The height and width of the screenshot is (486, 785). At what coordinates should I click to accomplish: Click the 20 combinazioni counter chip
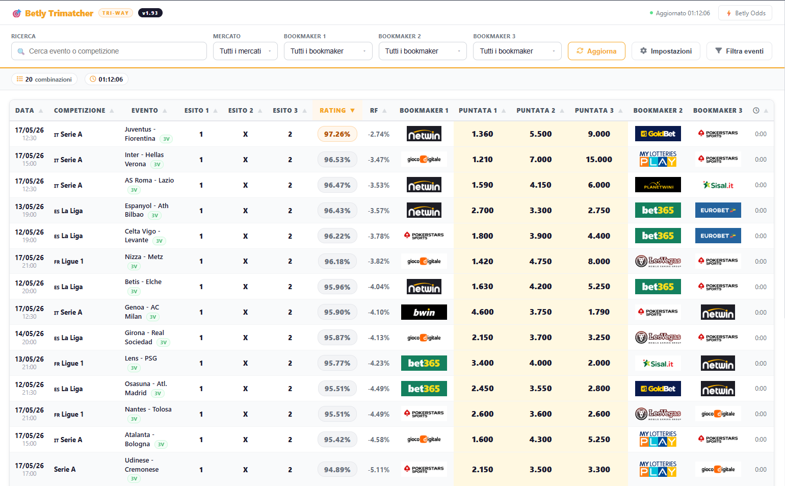pyautogui.click(x=44, y=79)
